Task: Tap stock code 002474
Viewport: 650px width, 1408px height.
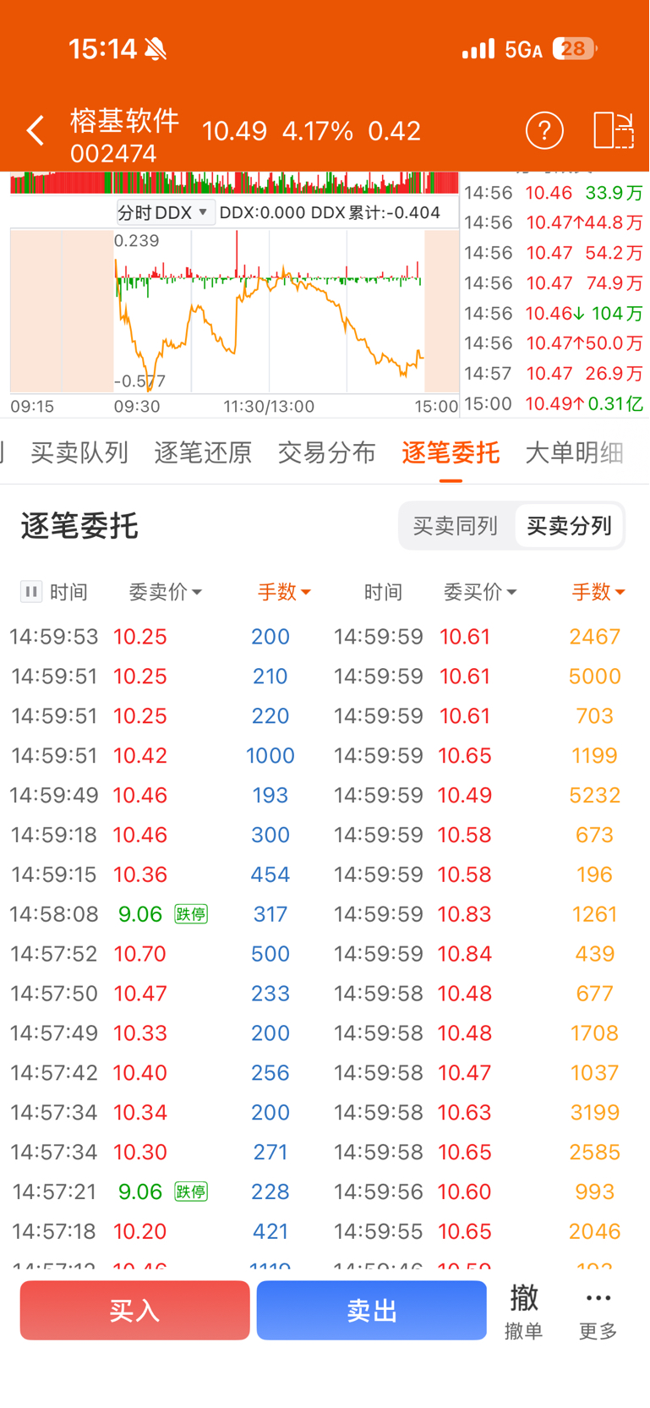Action: click(113, 154)
